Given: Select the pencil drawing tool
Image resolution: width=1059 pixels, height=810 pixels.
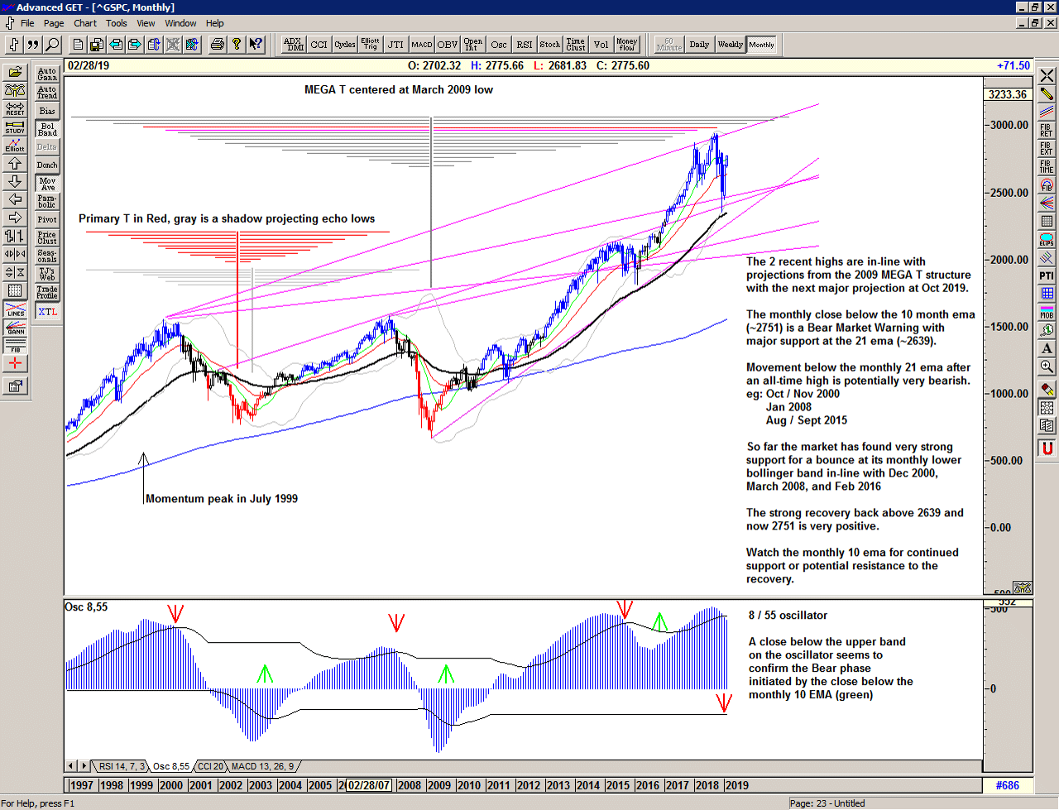Looking at the screenshot, I should point(1047,95).
